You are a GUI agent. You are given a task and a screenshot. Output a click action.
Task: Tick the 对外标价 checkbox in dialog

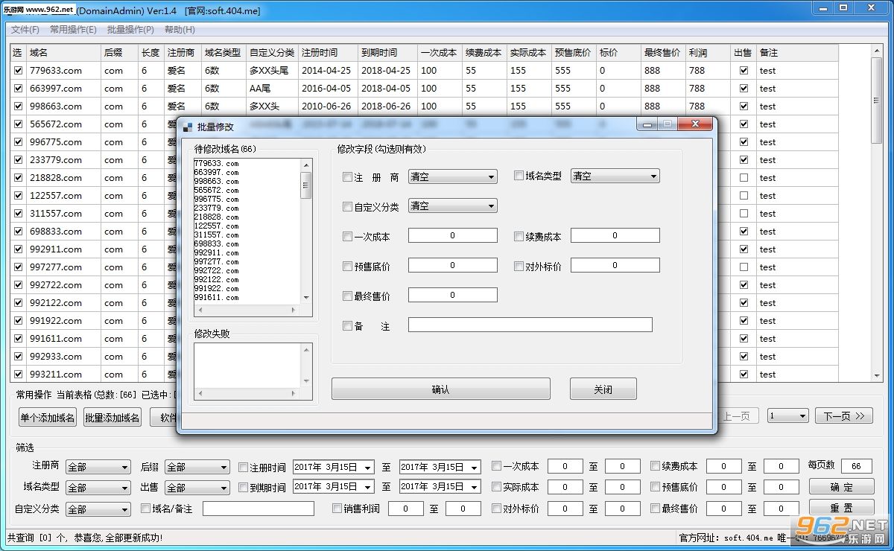pos(519,267)
